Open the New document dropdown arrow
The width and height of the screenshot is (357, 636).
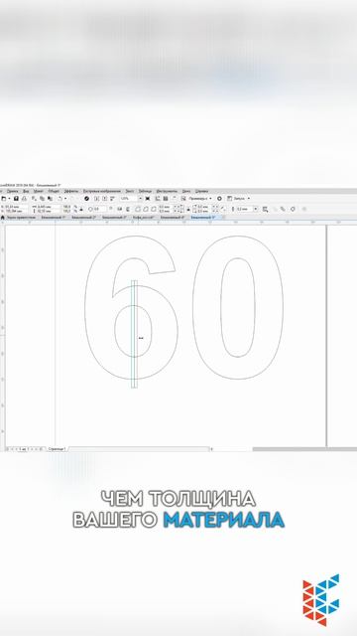[9, 199]
